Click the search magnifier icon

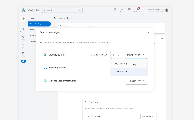[45, 10]
